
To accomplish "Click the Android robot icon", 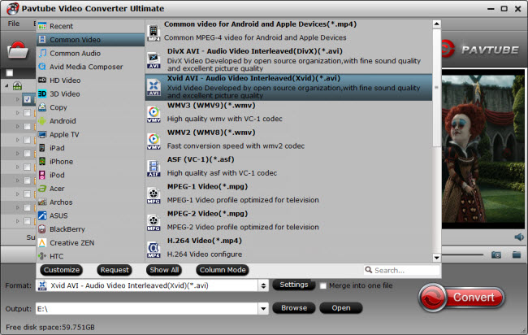I will [x=42, y=120].
